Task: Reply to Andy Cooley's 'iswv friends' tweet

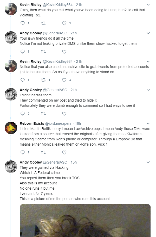Action: tap(23, 52)
